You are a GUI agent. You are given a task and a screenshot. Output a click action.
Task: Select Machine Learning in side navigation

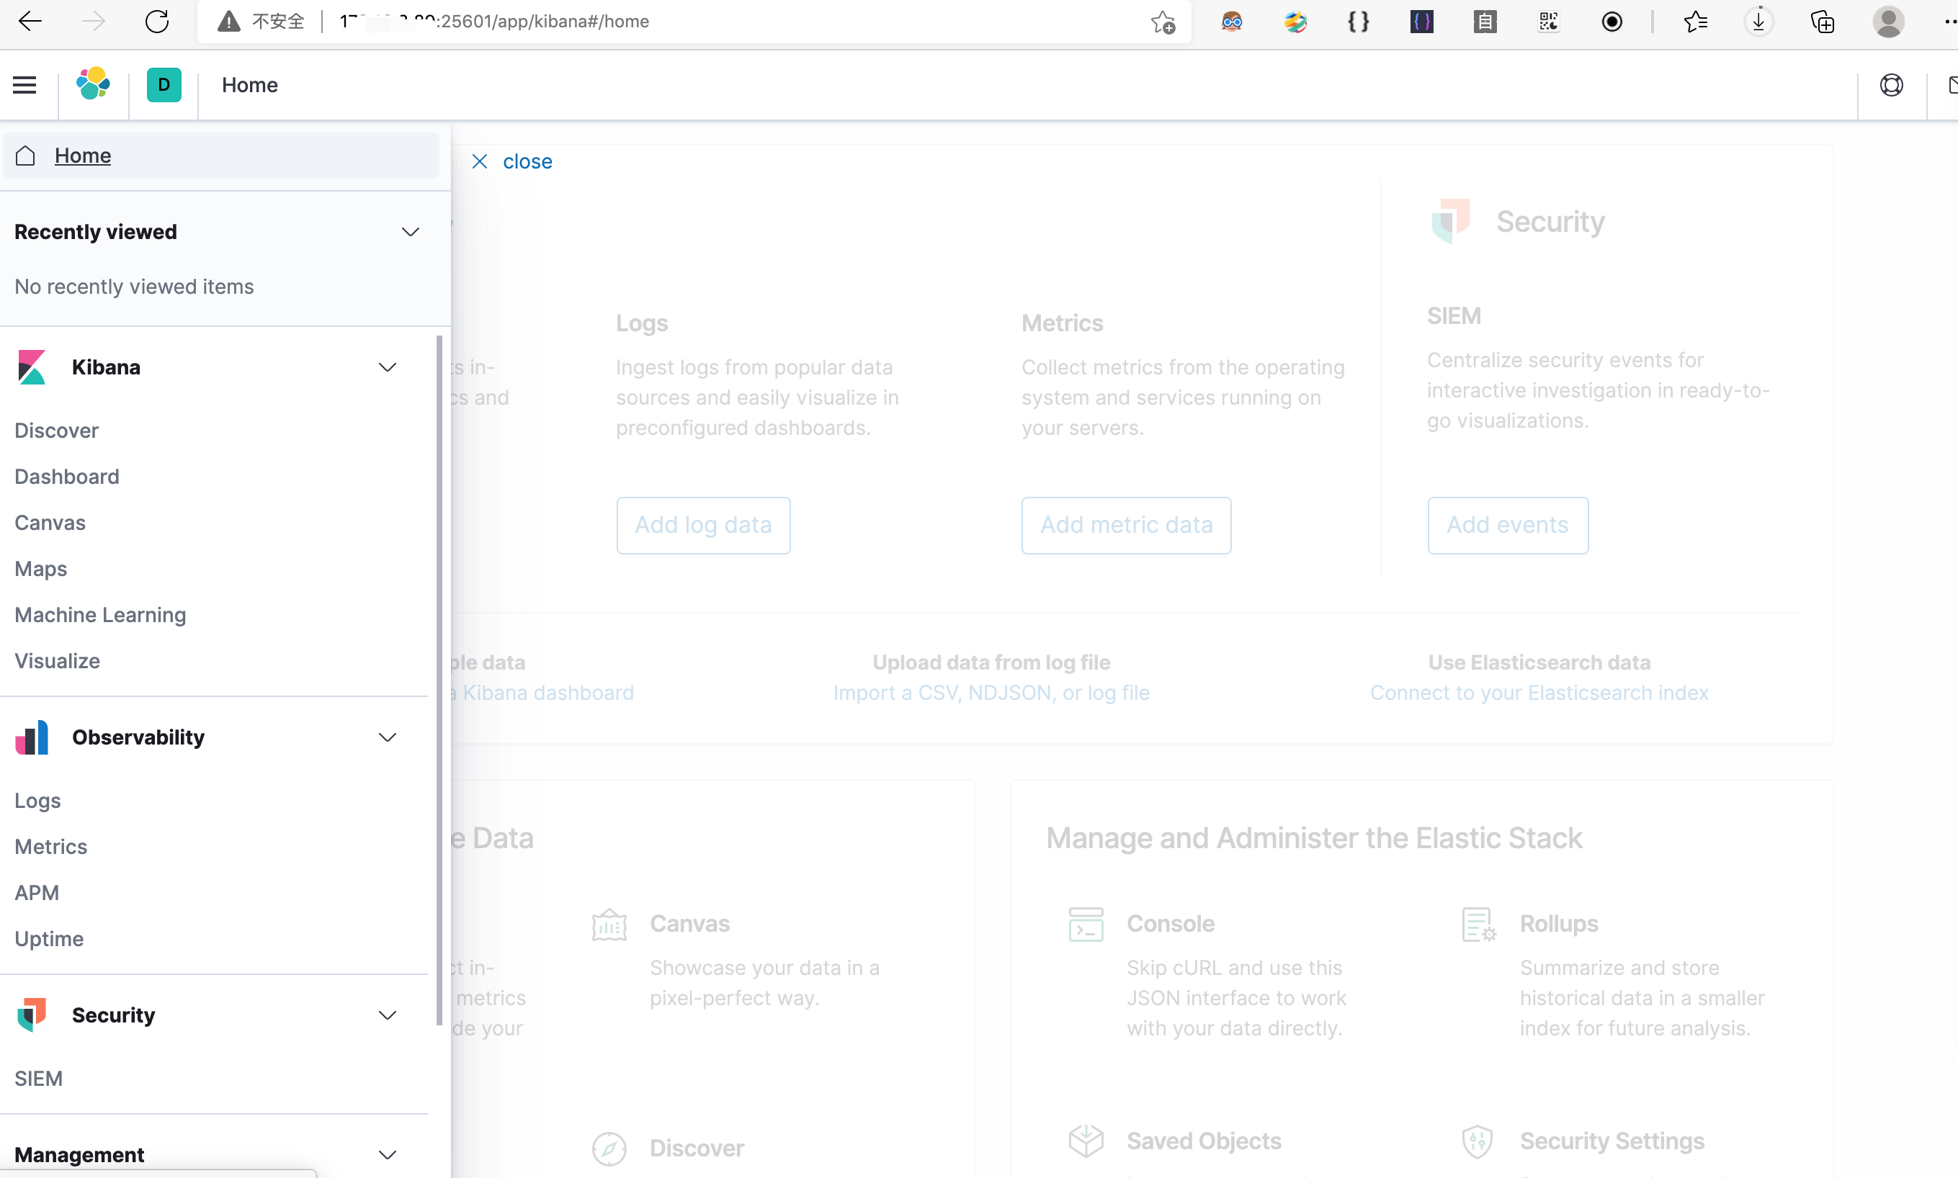click(x=100, y=615)
